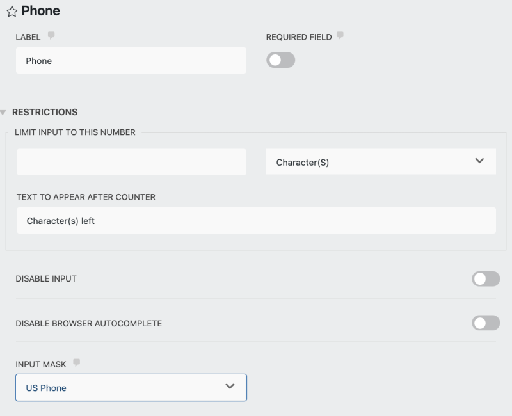Click the 'Character(s) left' counter text field

point(256,221)
